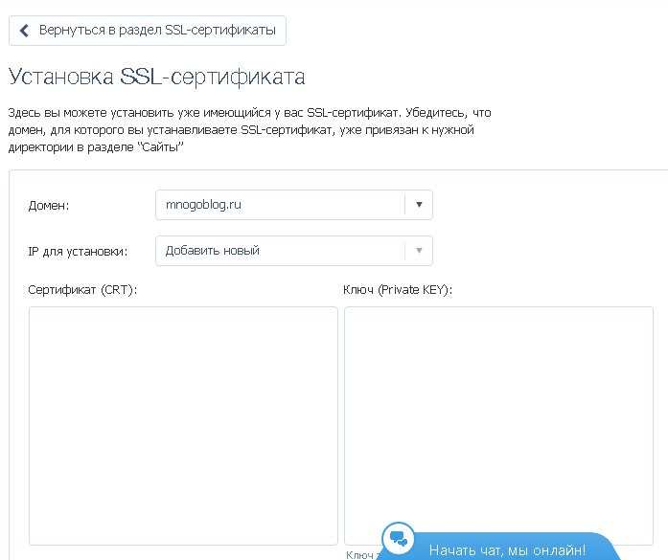
Task: Click the description line starting with 'директории в разделе'
Action: pyautogui.click(x=95, y=148)
